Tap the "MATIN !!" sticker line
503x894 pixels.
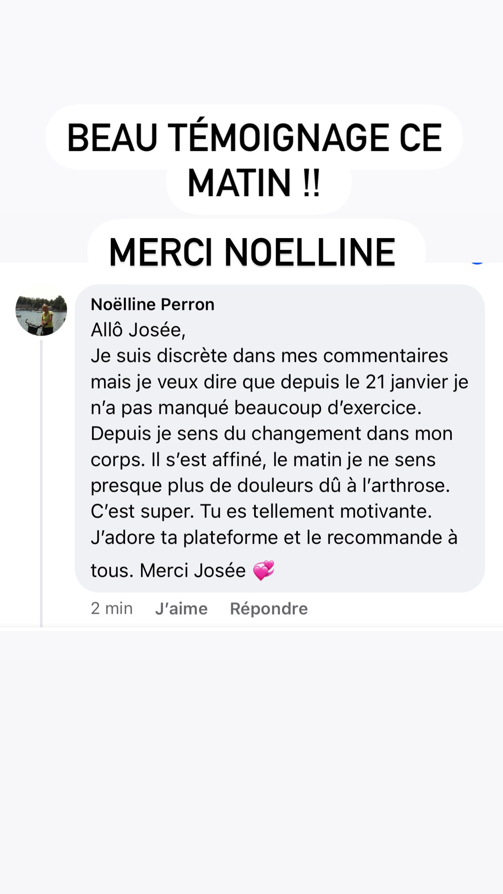[x=255, y=183]
